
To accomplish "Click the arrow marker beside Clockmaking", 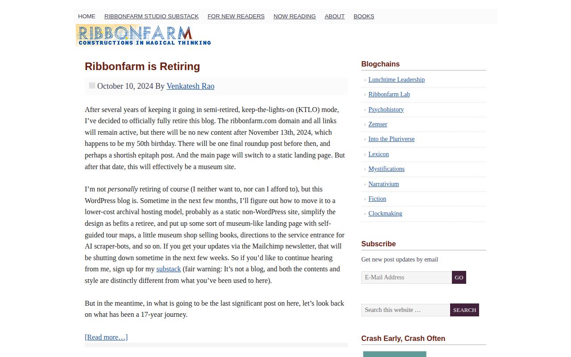I will [x=365, y=214].
